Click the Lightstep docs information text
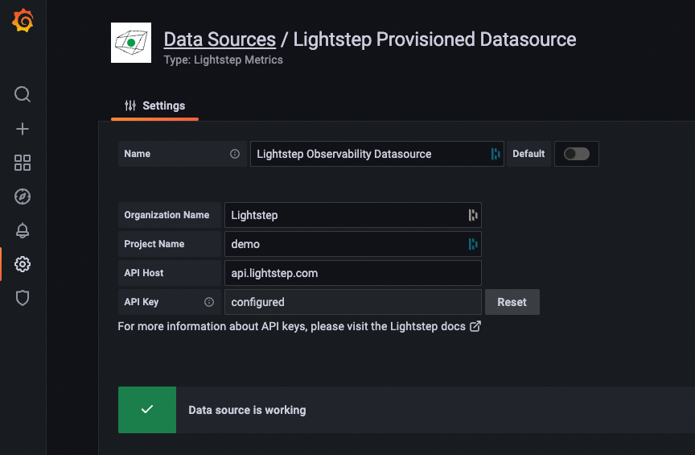695x455 pixels. pos(292,326)
